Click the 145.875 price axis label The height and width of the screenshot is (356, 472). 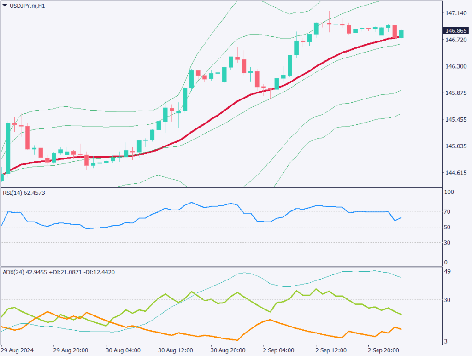[455, 93]
